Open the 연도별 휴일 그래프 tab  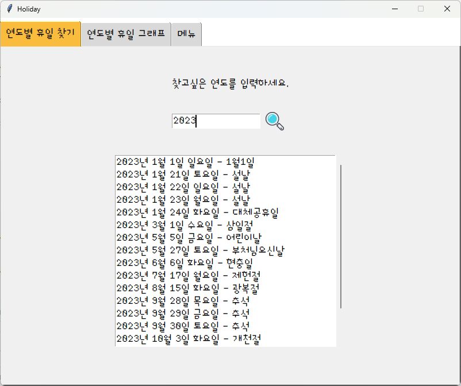[126, 34]
